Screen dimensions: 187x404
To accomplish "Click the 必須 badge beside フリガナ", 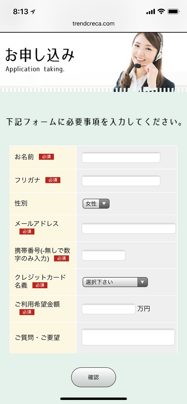I will click(53, 180).
